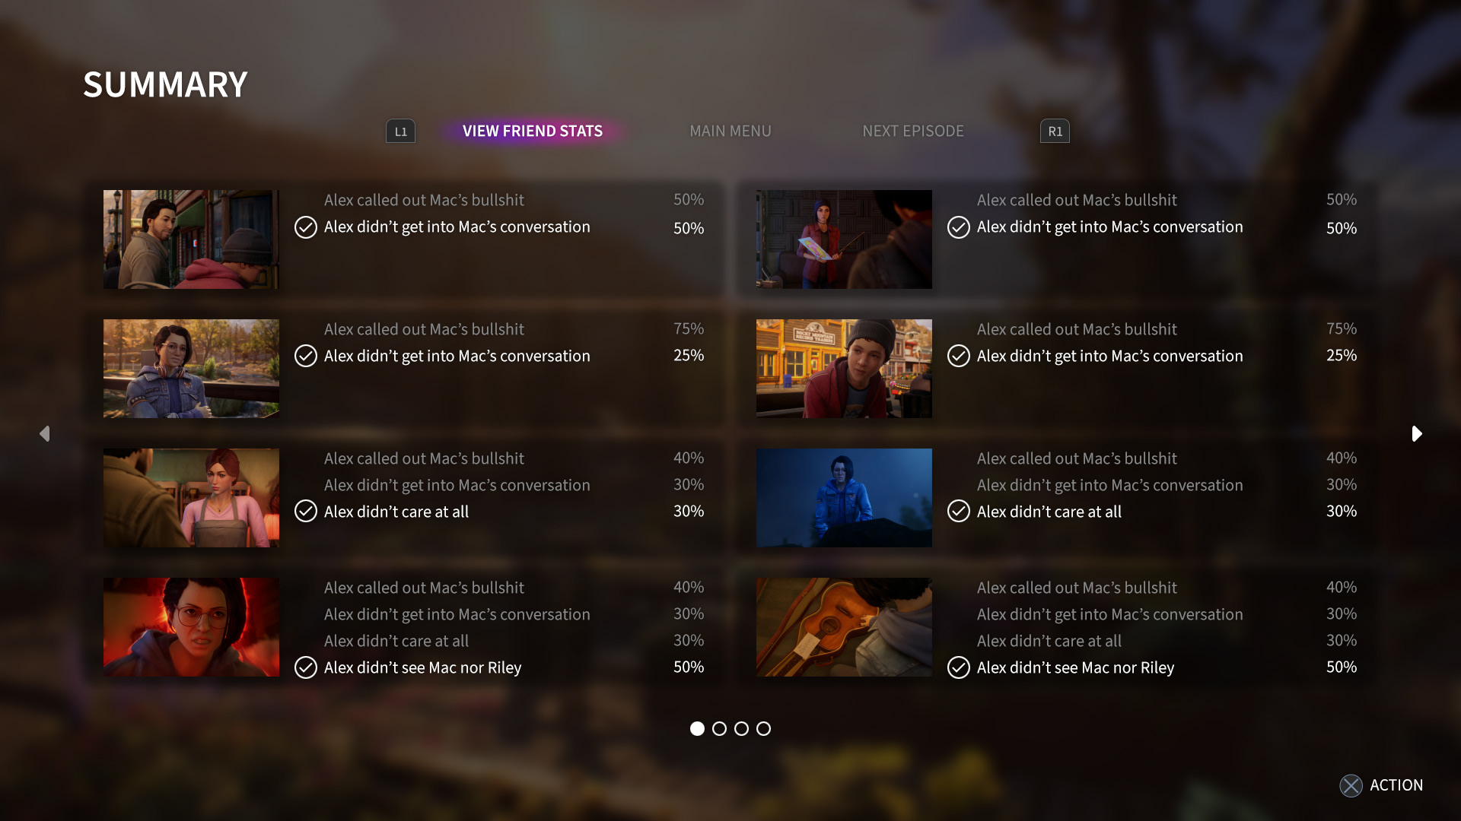Select NEXT EPISODE option

(x=913, y=131)
